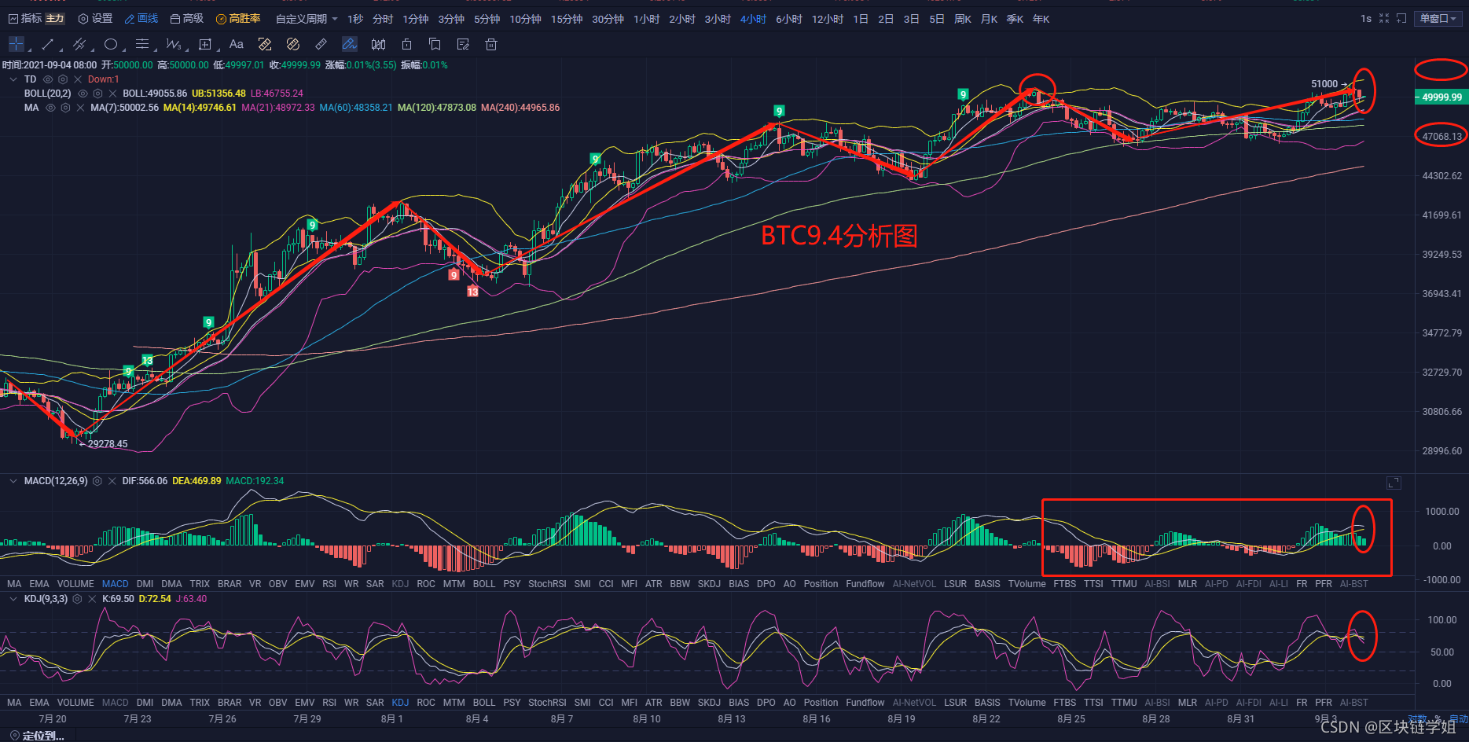The image size is (1469, 742).
Task: Select BOLL in the row beneath MACD panel
Action: tap(484, 584)
